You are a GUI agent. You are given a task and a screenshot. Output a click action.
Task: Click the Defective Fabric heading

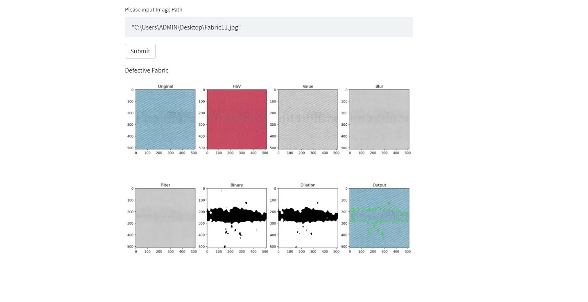147,70
